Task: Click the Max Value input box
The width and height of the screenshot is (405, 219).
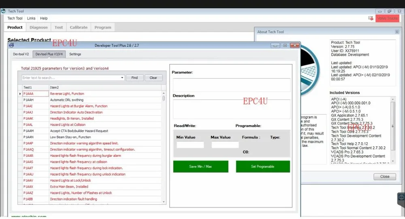Action: click(x=225, y=145)
